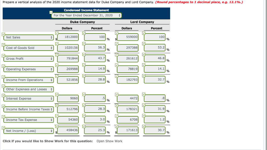
Task: Select Duke's 54360 Income Tax Expense field
Action: coord(68,119)
